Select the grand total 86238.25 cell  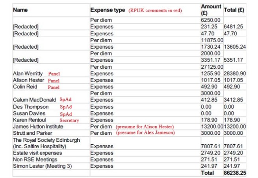pyautogui.click(x=234, y=173)
